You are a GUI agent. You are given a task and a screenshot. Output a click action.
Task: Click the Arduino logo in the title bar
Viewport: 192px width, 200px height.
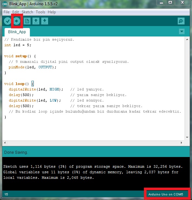pos(5,4)
